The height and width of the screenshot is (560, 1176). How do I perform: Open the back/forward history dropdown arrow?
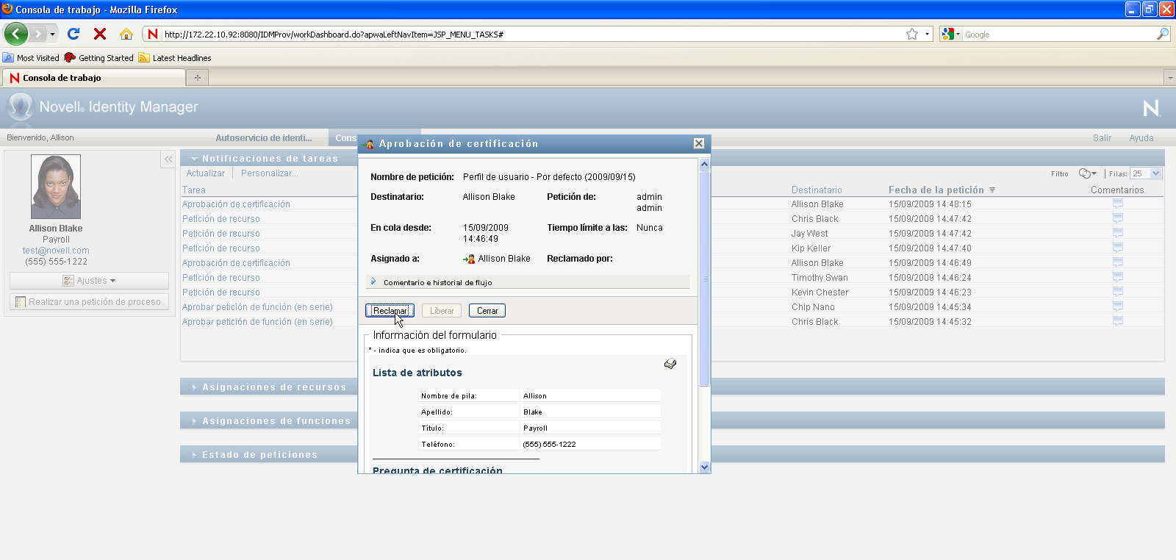(52, 34)
